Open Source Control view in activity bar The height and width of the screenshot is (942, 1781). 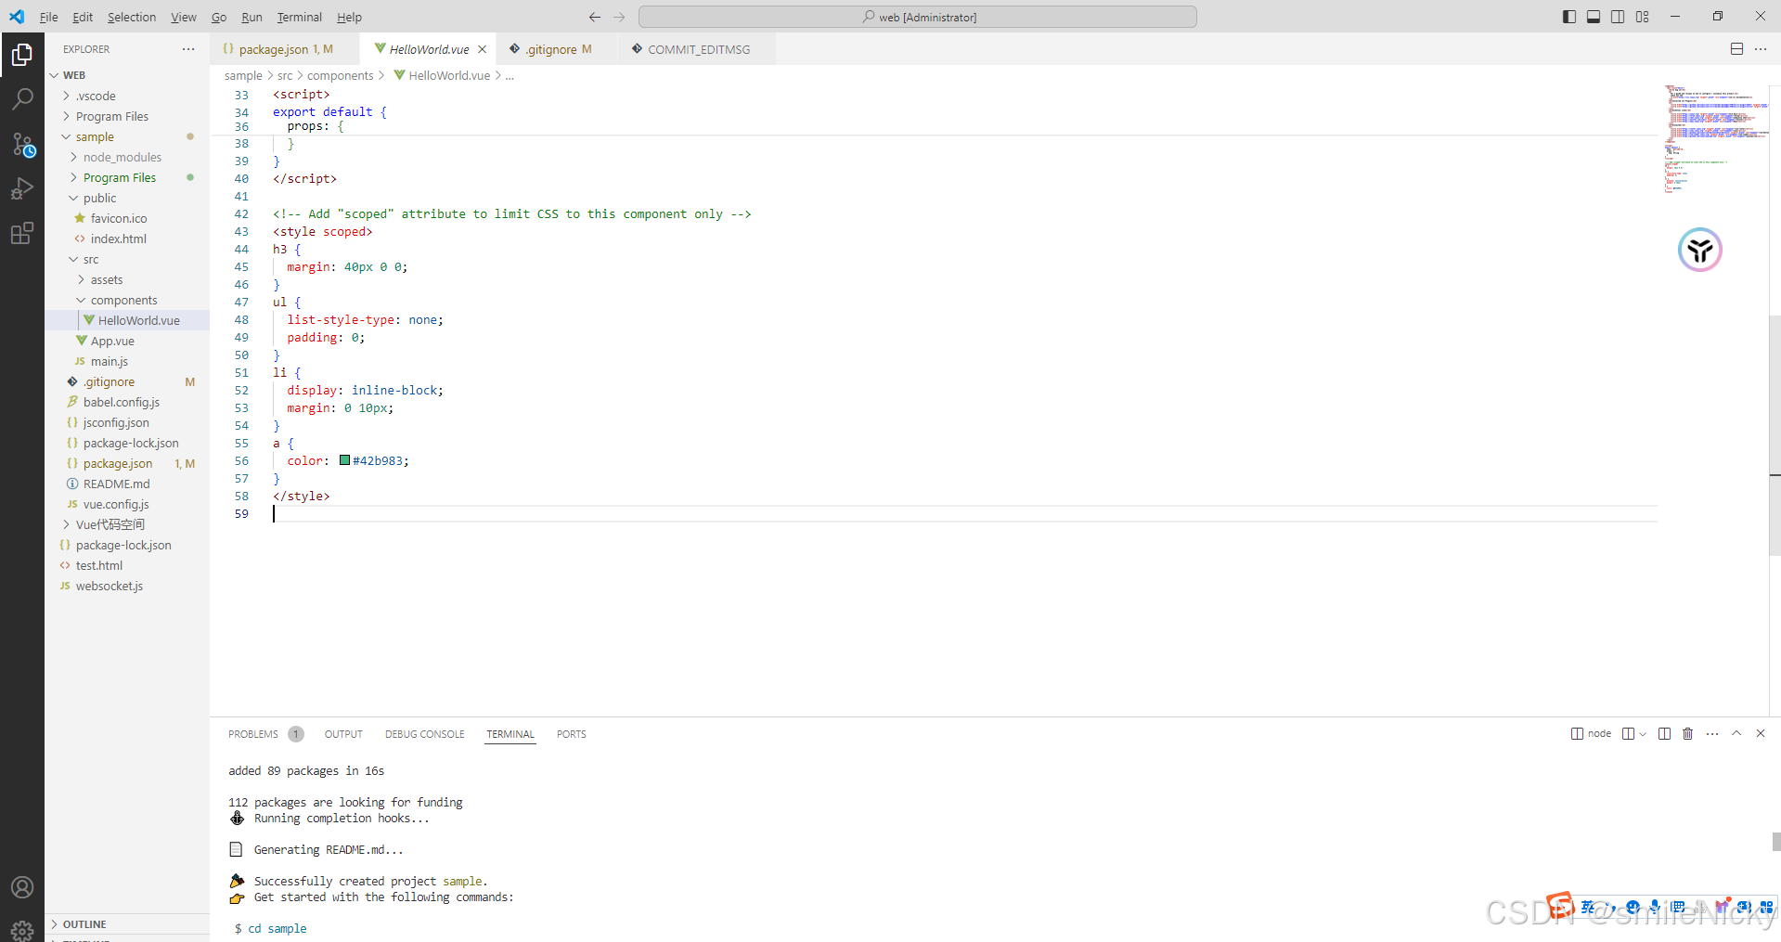click(22, 144)
